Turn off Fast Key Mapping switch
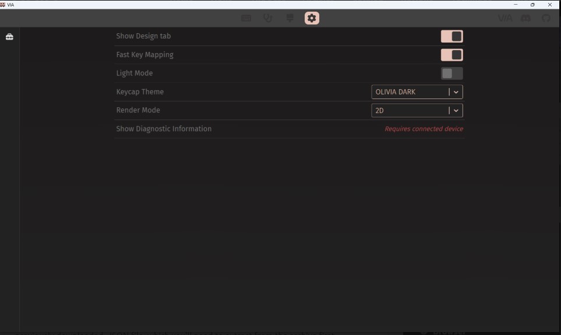 click(451, 55)
